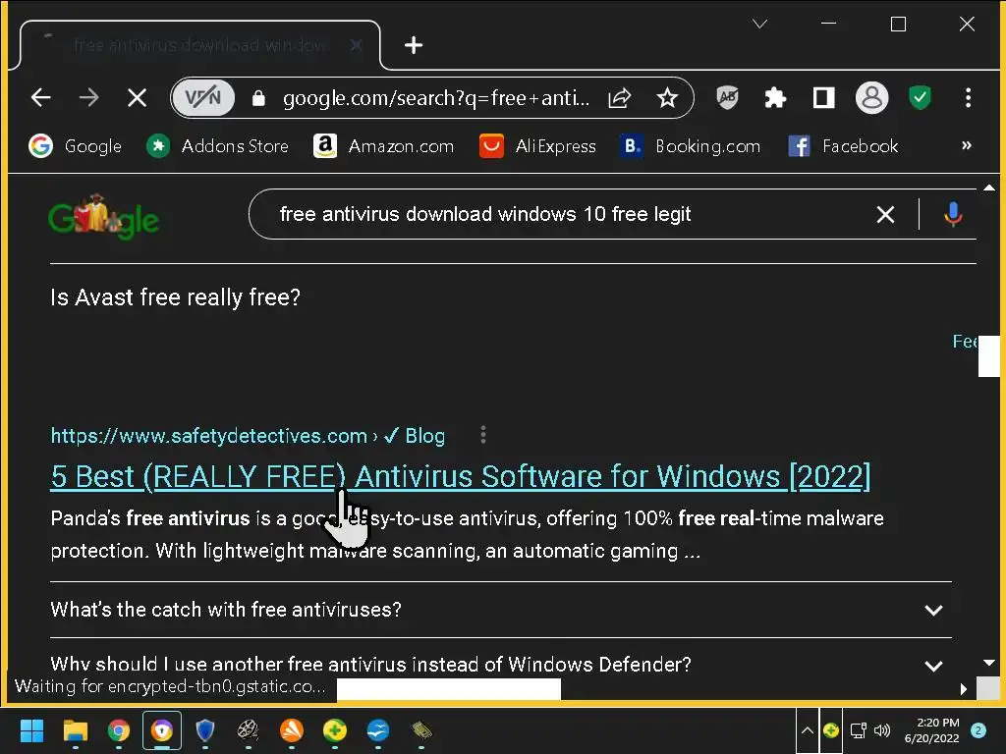Viewport: 1006px width, 754px height.
Task: Open the AliExpress bookmark
Action: pyautogui.click(x=537, y=146)
